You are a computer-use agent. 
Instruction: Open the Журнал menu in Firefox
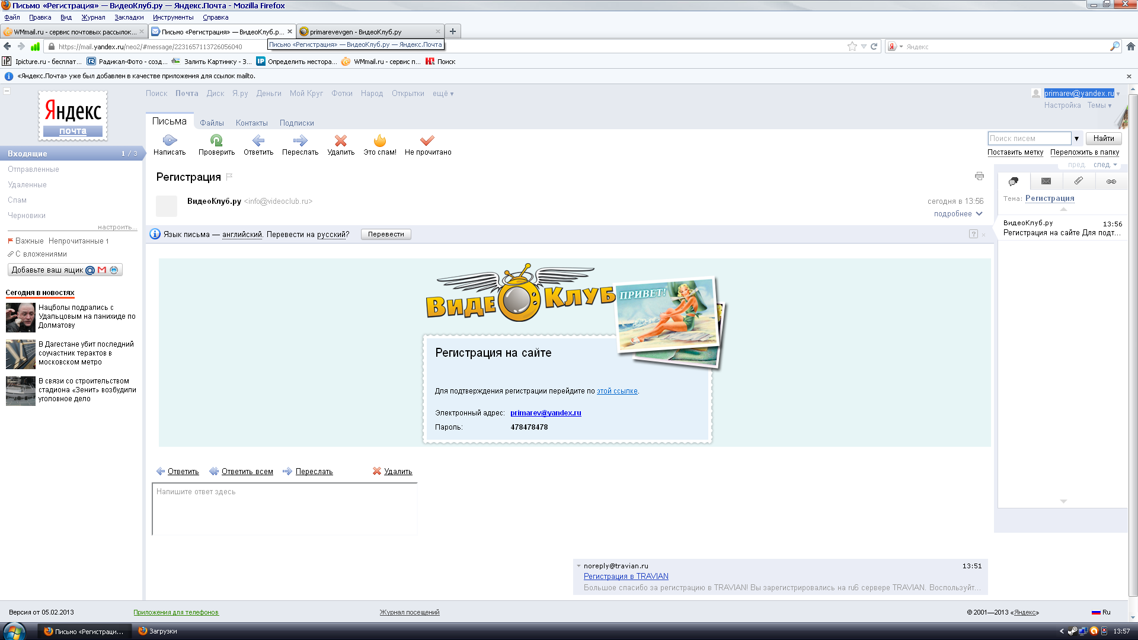click(x=93, y=17)
